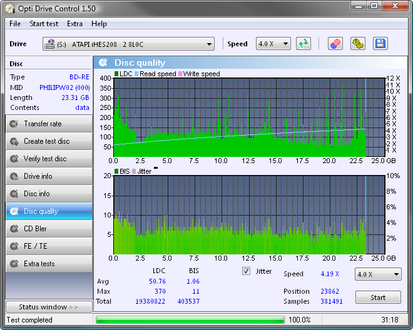This screenshot has height=330, width=413.
Task: Click the LDC max value 370
Action: pyautogui.click(x=160, y=291)
